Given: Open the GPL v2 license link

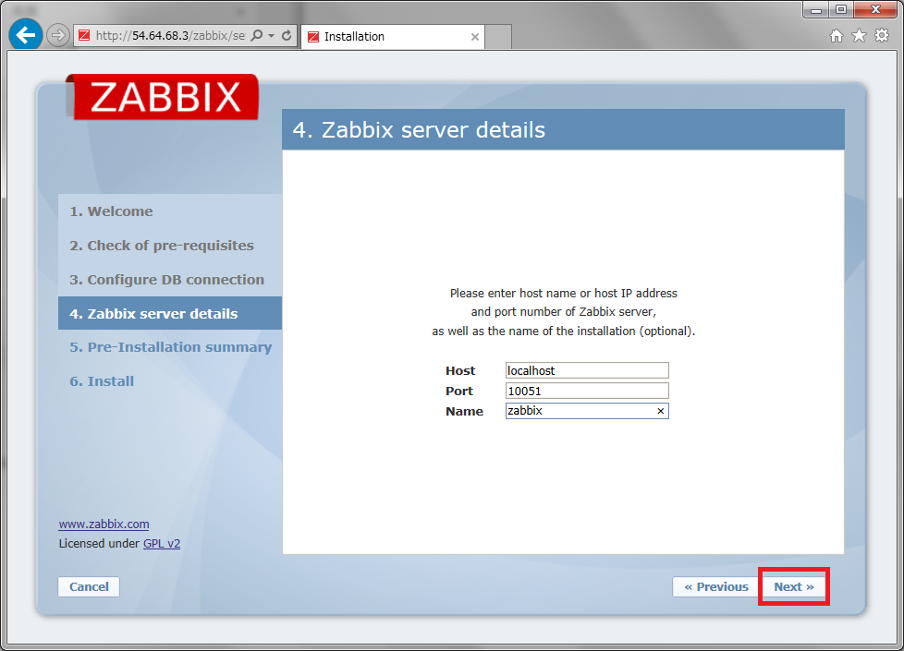Looking at the screenshot, I should tap(162, 543).
